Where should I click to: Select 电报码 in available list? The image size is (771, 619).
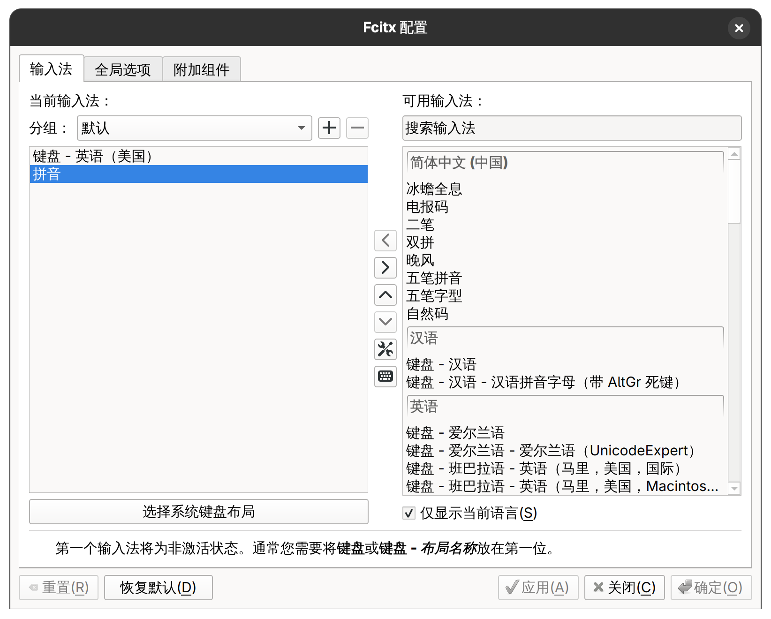[x=565, y=207]
